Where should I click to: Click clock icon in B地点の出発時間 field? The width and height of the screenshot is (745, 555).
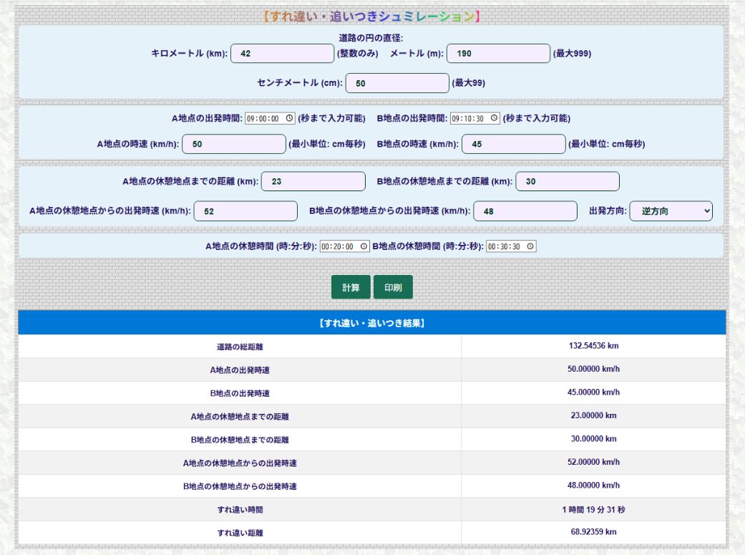pyautogui.click(x=494, y=119)
